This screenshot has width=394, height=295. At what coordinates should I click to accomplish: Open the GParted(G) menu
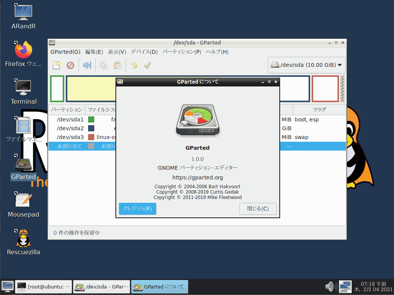point(65,52)
